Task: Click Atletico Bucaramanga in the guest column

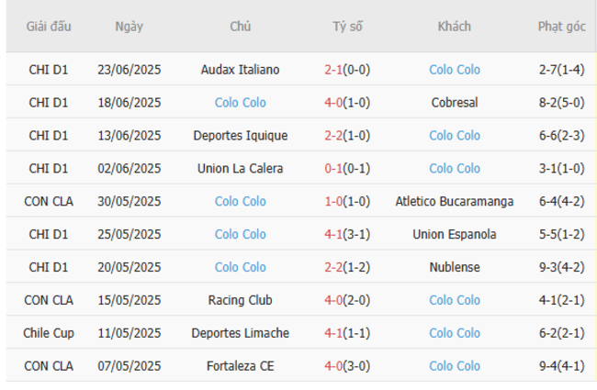Action: click(454, 202)
